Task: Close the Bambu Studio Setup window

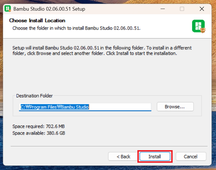Action: [x=202, y=9]
